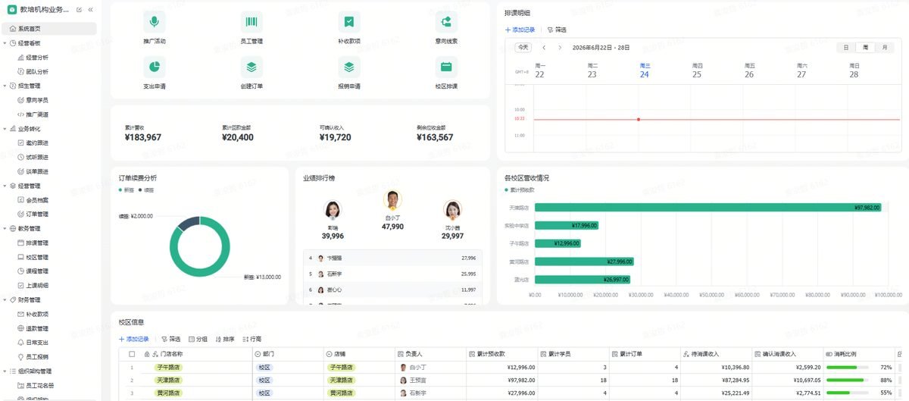Collapse the 组织架构管理 sidebar group
909x401 pixels.
point(5,371)
